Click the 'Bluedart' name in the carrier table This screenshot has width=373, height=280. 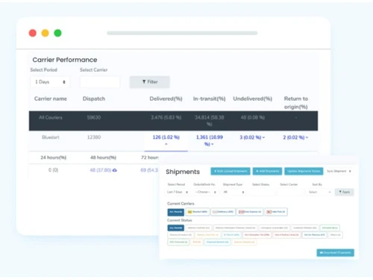(x=51, y=137)
